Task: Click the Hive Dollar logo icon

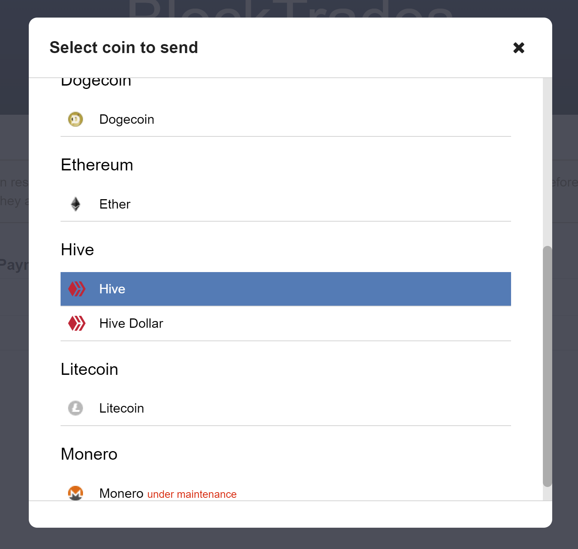Action: [77, 323]
